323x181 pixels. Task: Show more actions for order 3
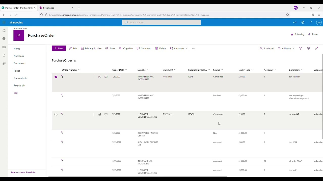[x=94, y=114]
